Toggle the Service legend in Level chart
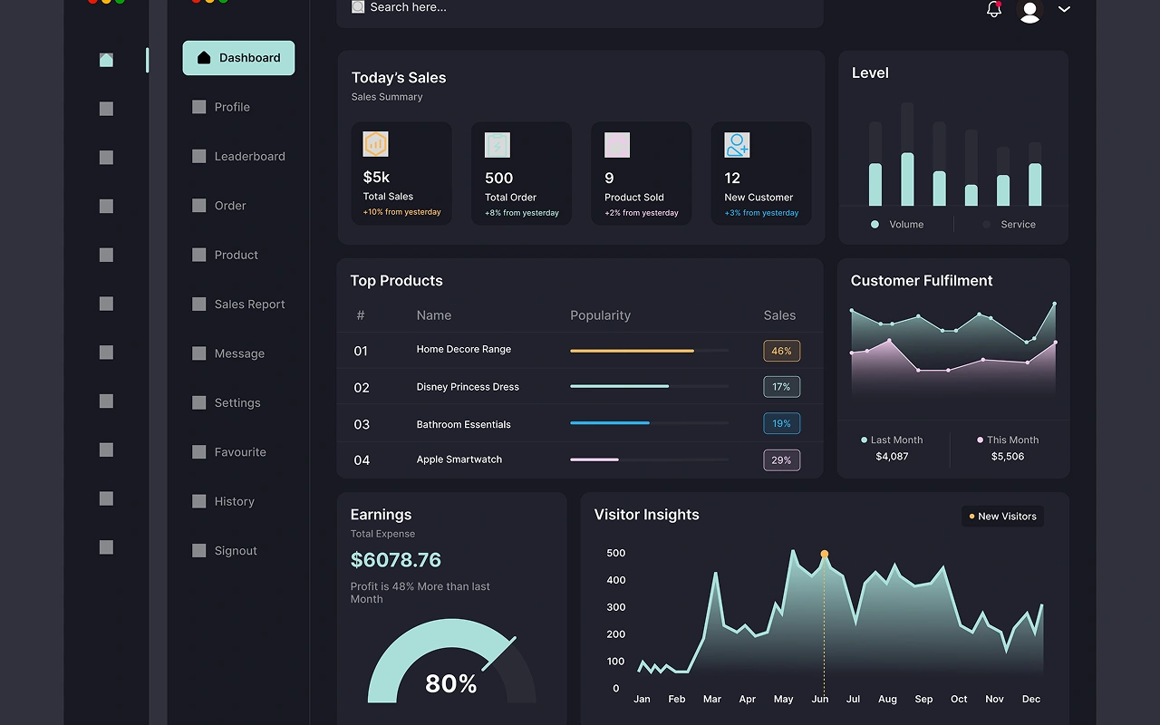 [x=1009, y=225]
